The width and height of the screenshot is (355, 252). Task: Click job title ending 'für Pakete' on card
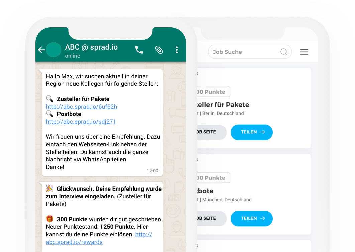223,105
